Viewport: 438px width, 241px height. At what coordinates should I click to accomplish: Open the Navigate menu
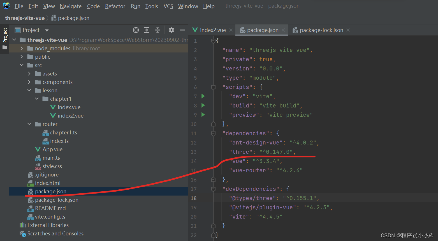(71, 6)
